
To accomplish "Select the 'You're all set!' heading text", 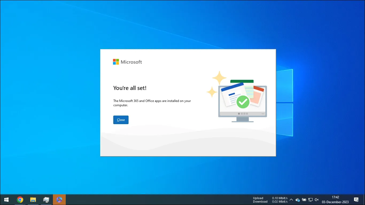I will 130,88.
